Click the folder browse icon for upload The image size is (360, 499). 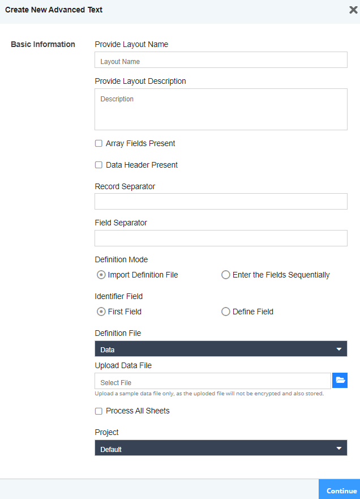pos(340,381)
